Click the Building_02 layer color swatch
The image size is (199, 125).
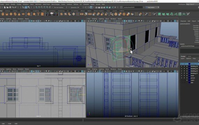[189, 71]
